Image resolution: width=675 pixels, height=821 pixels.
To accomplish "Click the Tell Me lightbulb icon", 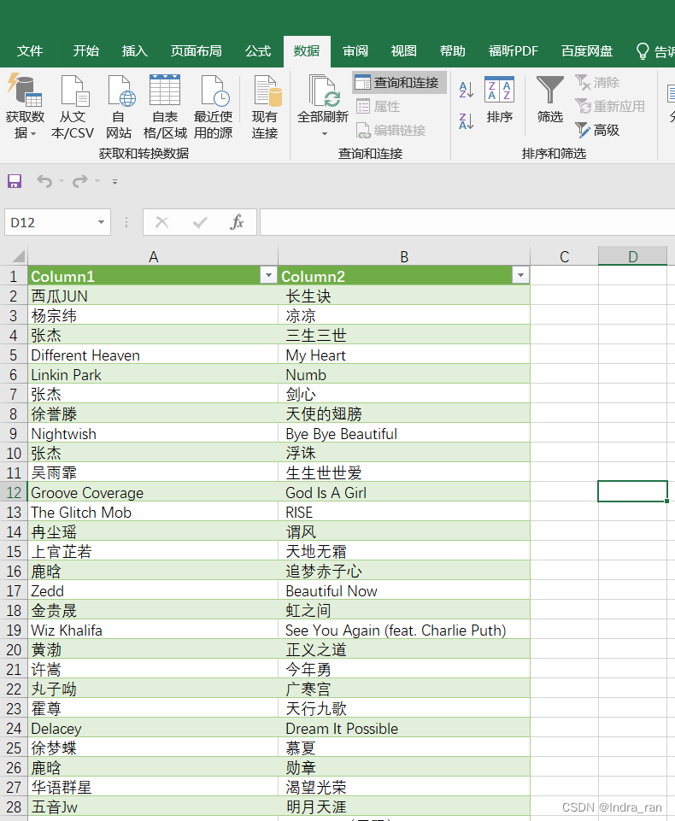I will pyautogui.click(x=642, y=50).
